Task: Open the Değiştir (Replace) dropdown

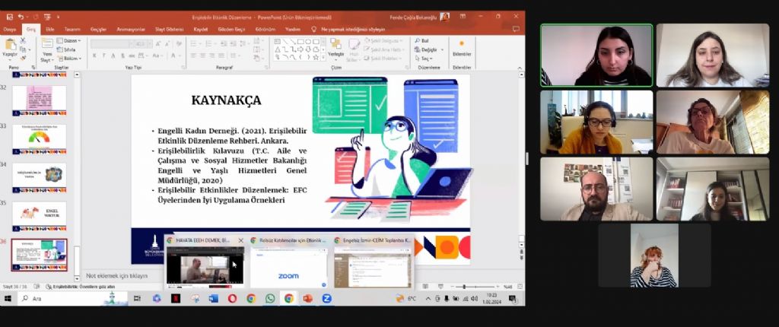Action: [430, 49]
